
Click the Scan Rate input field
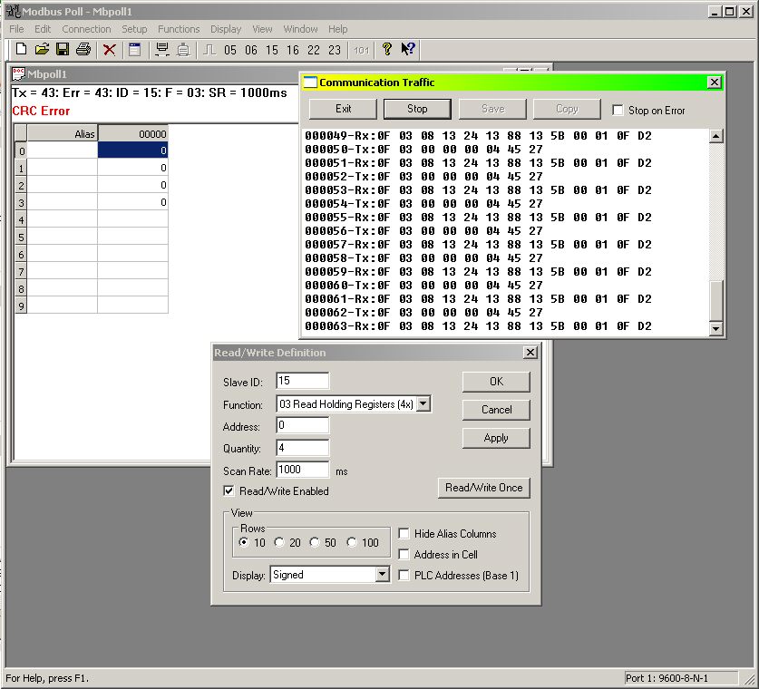303,470
